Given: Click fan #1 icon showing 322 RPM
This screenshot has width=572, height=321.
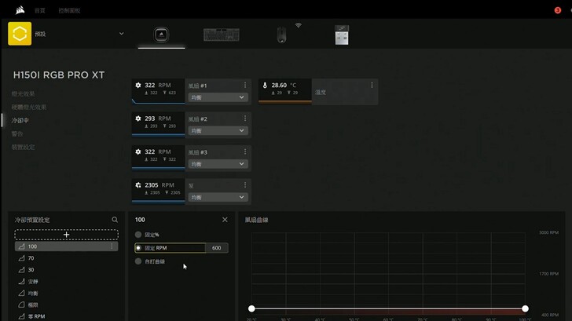Looking at the screenshot, I should tap(138, 86).
